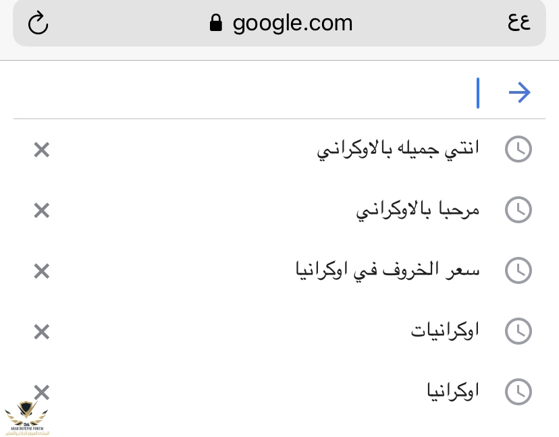559x437 pixels.
Task: Delete the مرحبا بالاوكراني history entry
Action: [x=42, y=210]
